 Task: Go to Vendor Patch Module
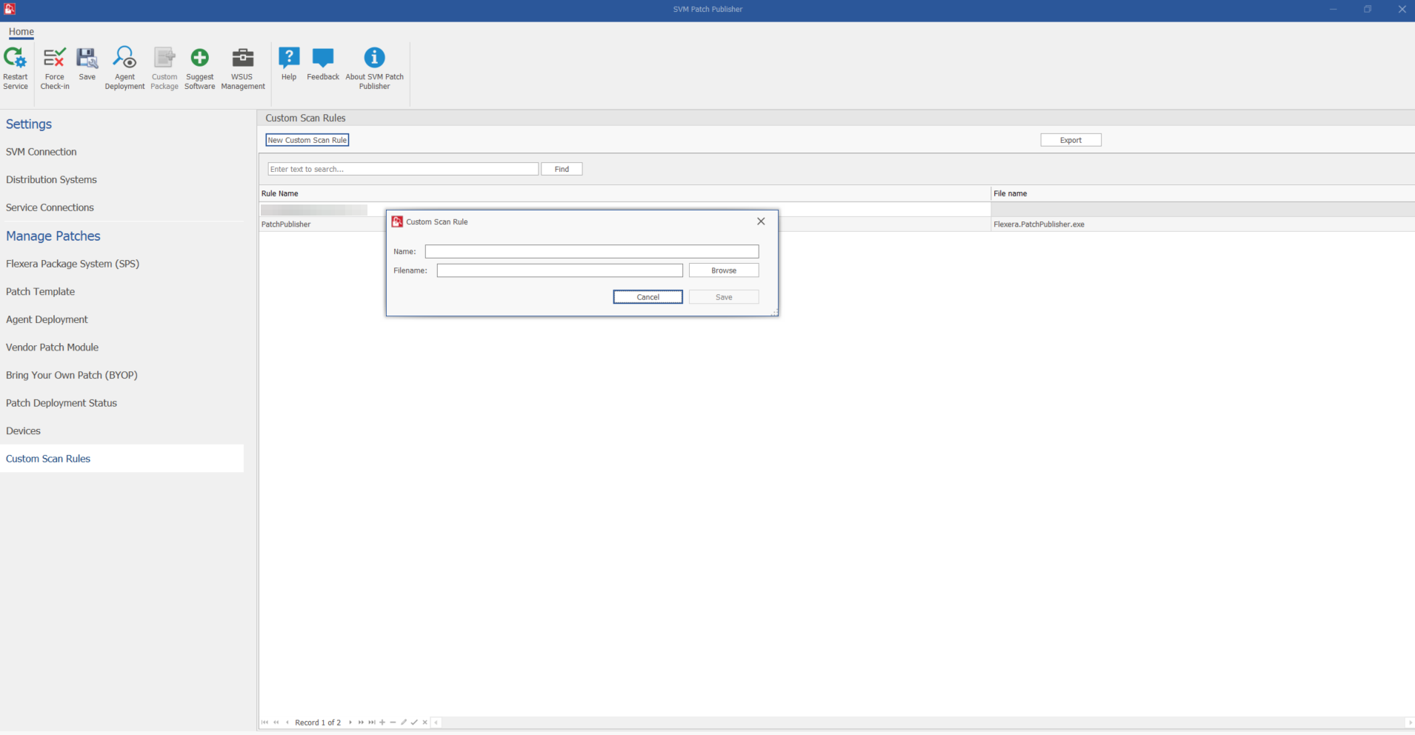coord(52,347)
